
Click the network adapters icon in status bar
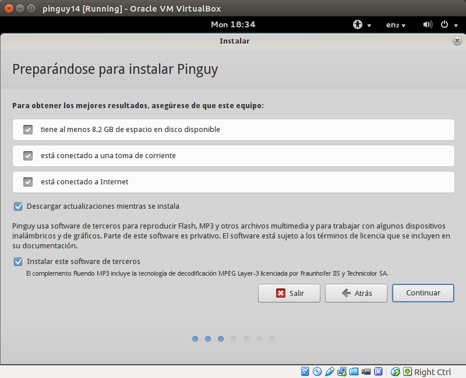[x=342, y=372]
